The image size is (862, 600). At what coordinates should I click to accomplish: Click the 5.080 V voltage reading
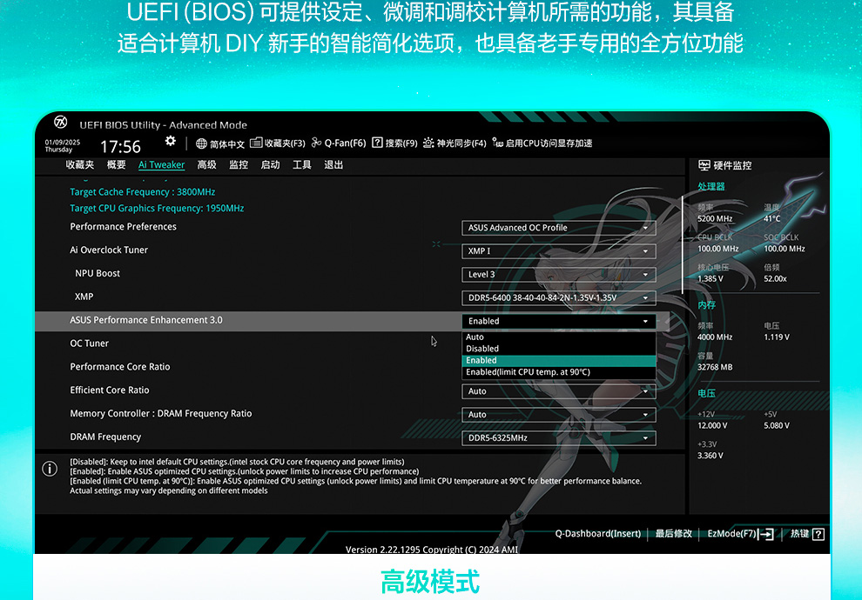(777, 425)
